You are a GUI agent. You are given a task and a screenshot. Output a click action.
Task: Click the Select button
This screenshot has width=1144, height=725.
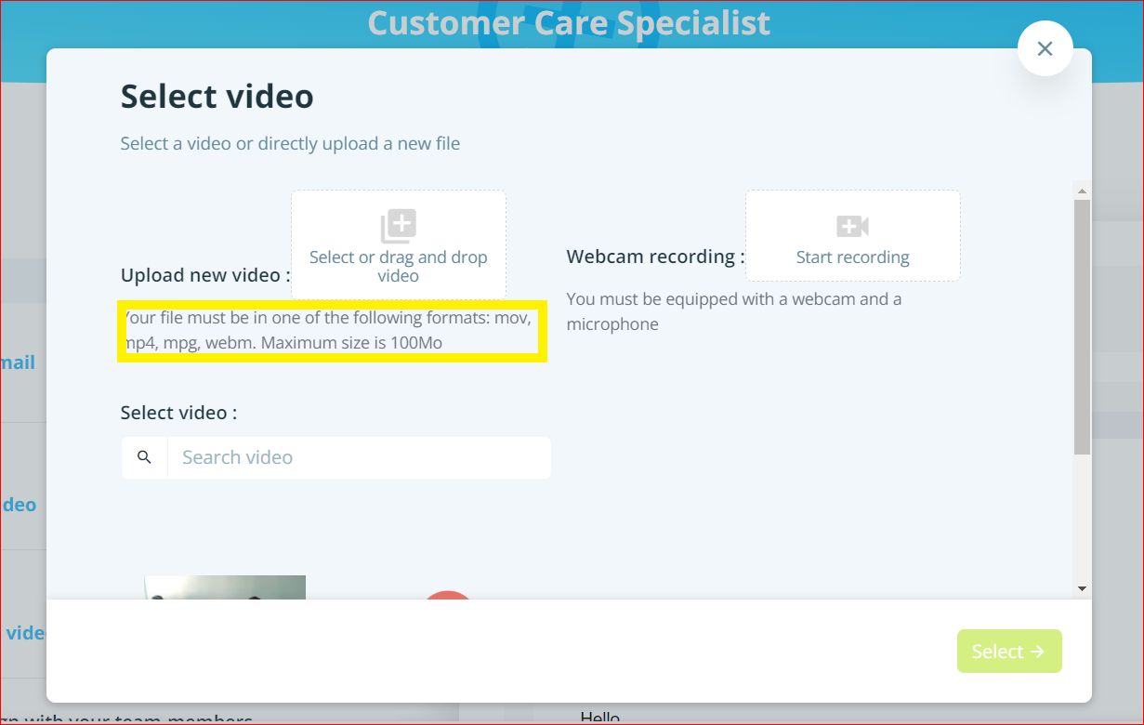[1008, 652]
